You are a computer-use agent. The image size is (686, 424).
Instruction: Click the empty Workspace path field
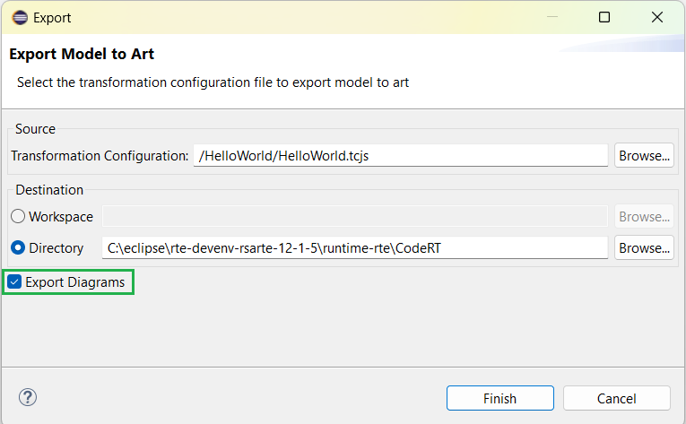(x=355, y=217)
